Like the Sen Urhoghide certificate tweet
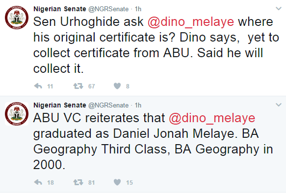286x193 pixels. point(117,86)
